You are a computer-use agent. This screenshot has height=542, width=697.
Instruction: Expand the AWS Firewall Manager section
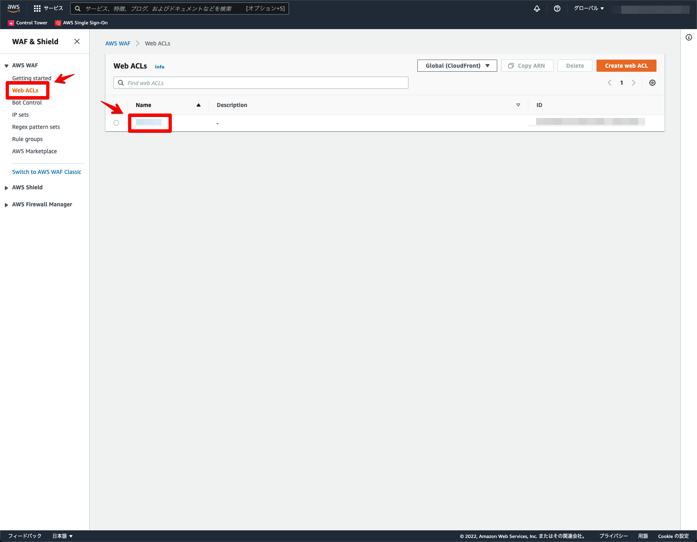pyautogui.click(x=6, y=205)
